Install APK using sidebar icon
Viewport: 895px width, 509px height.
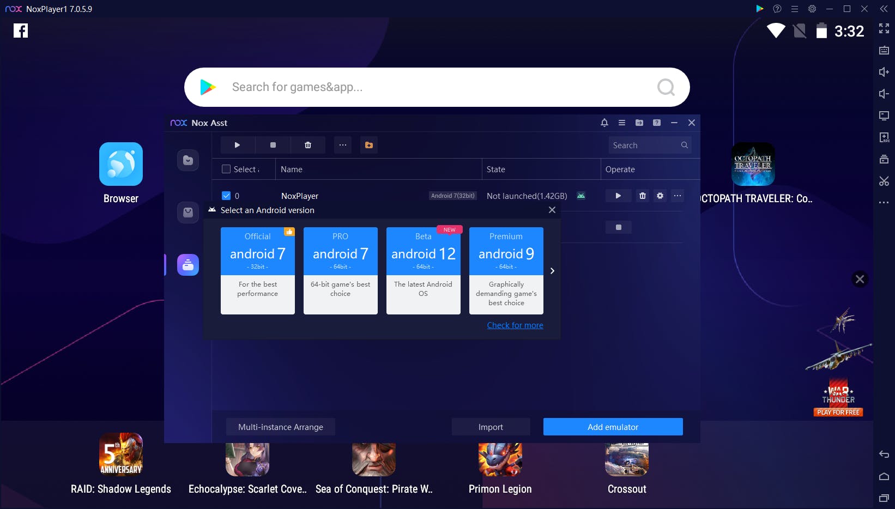884,137
